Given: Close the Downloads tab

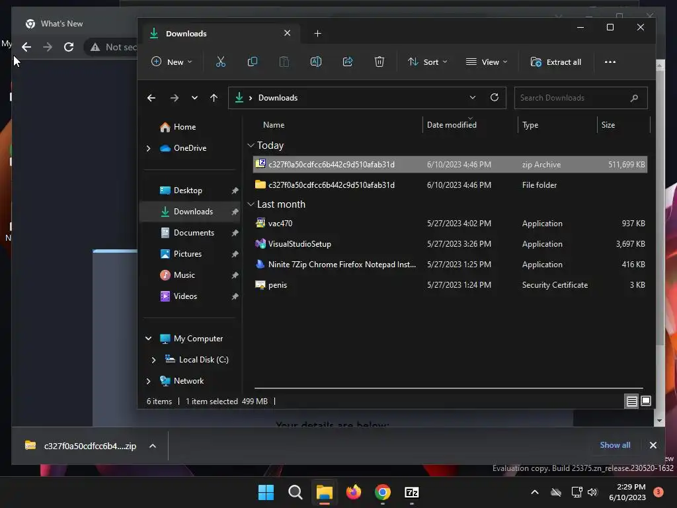Looking at the screenshot, I should (x=287, y=33).
